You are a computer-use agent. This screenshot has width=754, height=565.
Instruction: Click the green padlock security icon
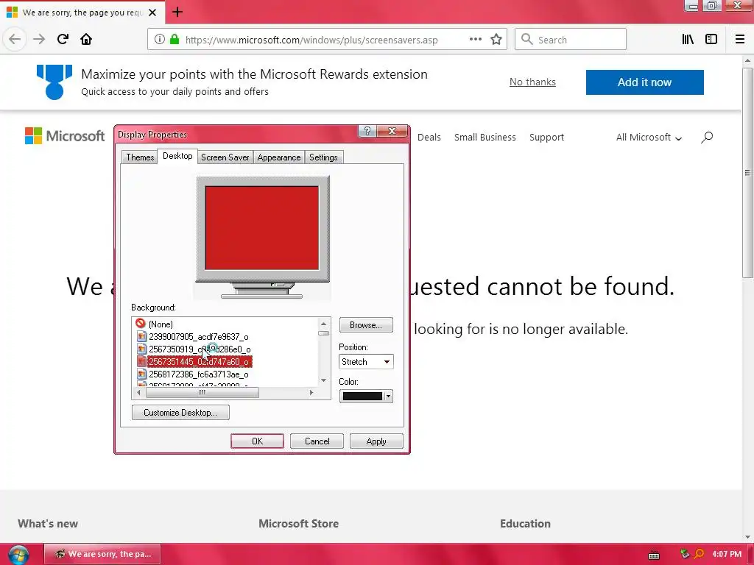coord(175,40)
